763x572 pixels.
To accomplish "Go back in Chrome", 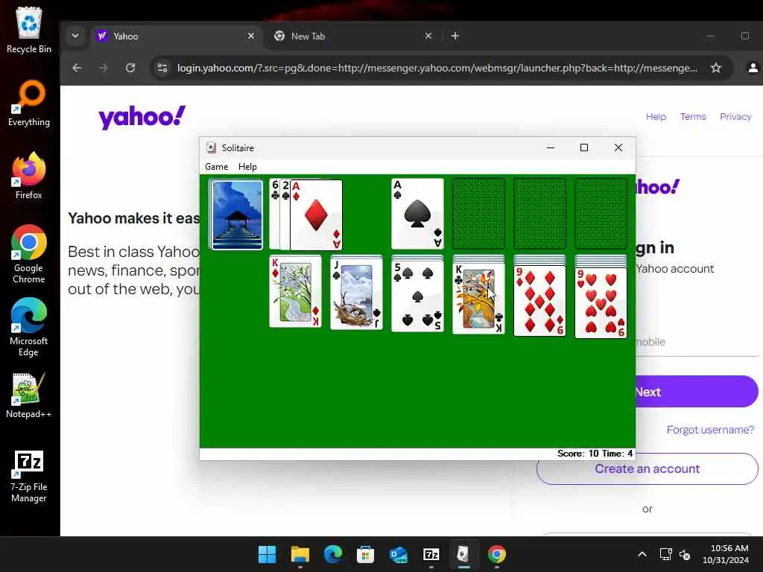I will click(77, 68).
